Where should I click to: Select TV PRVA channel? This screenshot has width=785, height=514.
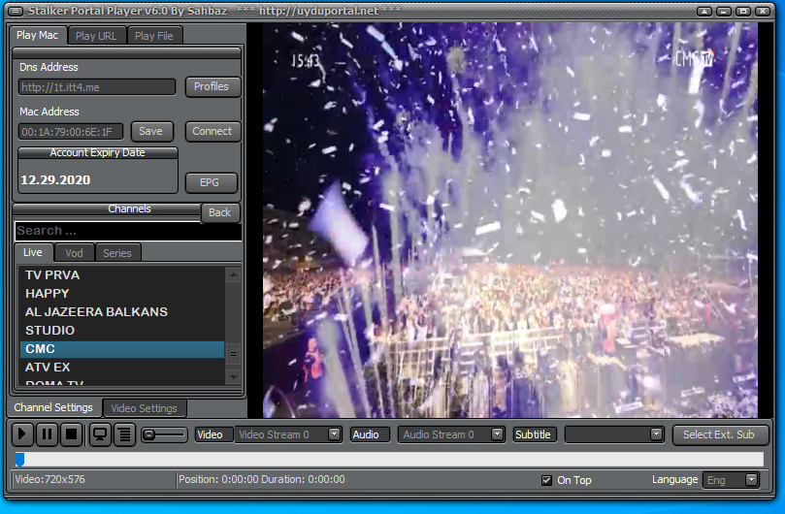point(121,274)
